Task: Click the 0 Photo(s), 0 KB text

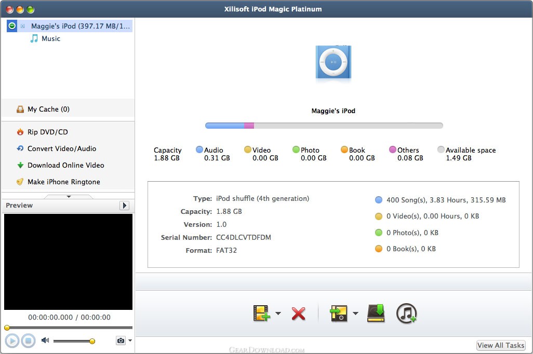Action: point(412,233)
